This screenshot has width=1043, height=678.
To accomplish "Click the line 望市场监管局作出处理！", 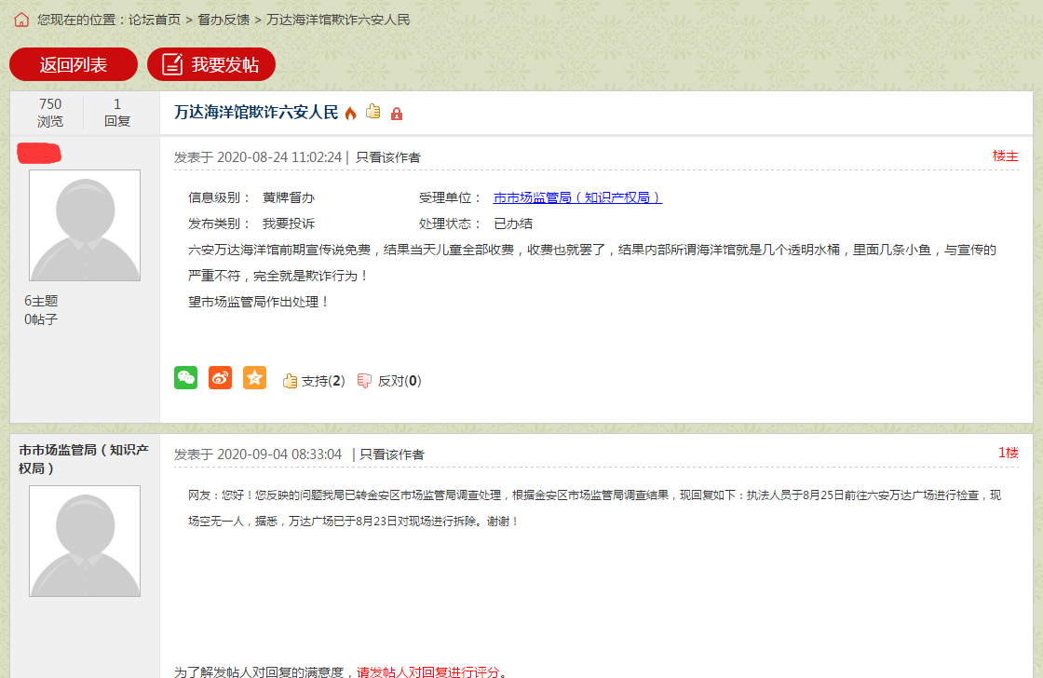I will coord(259,302).
